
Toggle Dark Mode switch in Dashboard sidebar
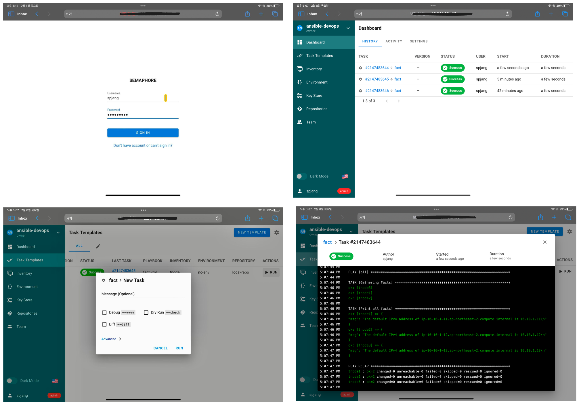coord(301,176)
